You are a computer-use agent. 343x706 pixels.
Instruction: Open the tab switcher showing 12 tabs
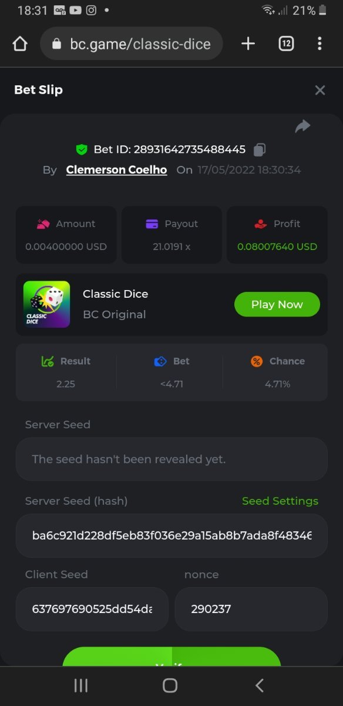pyautogui.click(x=286, y=44)
